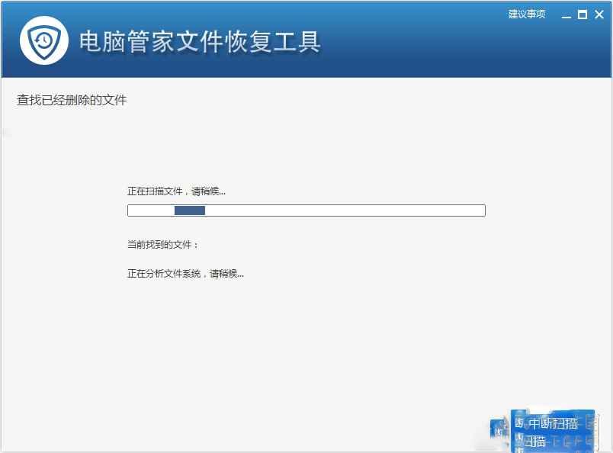Maximize the 电脑管家文件恢复工具 window
This screenshot has width=613, height=453.
(582, 14)
